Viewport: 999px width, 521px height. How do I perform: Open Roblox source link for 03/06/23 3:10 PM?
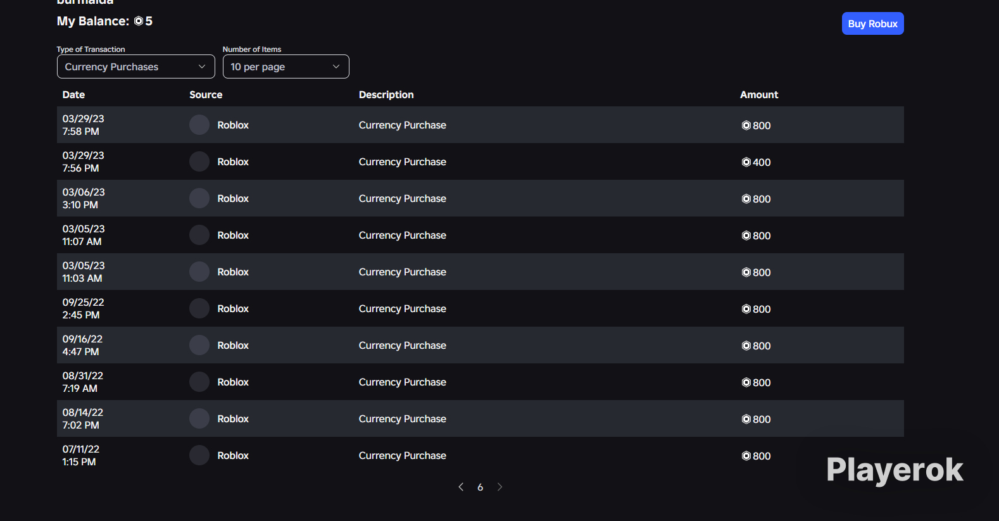233,198
